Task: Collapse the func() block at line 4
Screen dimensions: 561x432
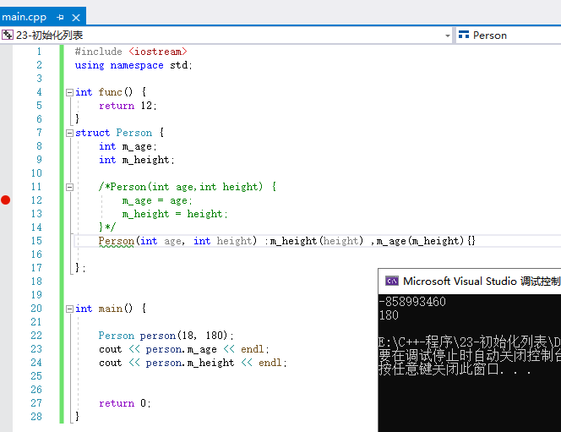Action: tap(69, 92)
